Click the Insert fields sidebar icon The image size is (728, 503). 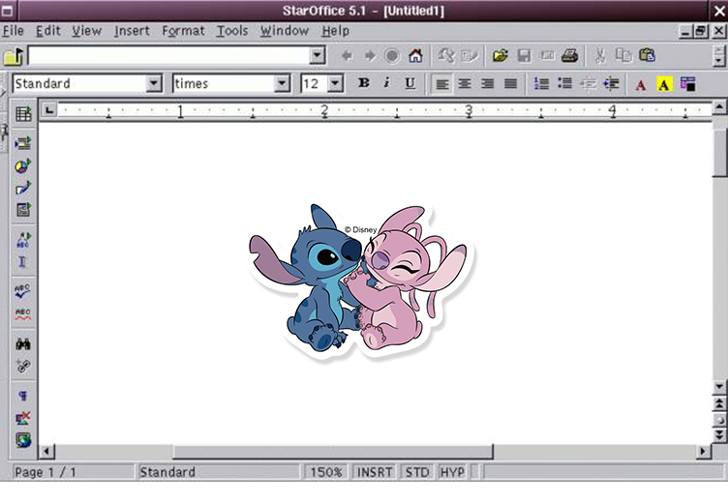click(x=23, y=143)
